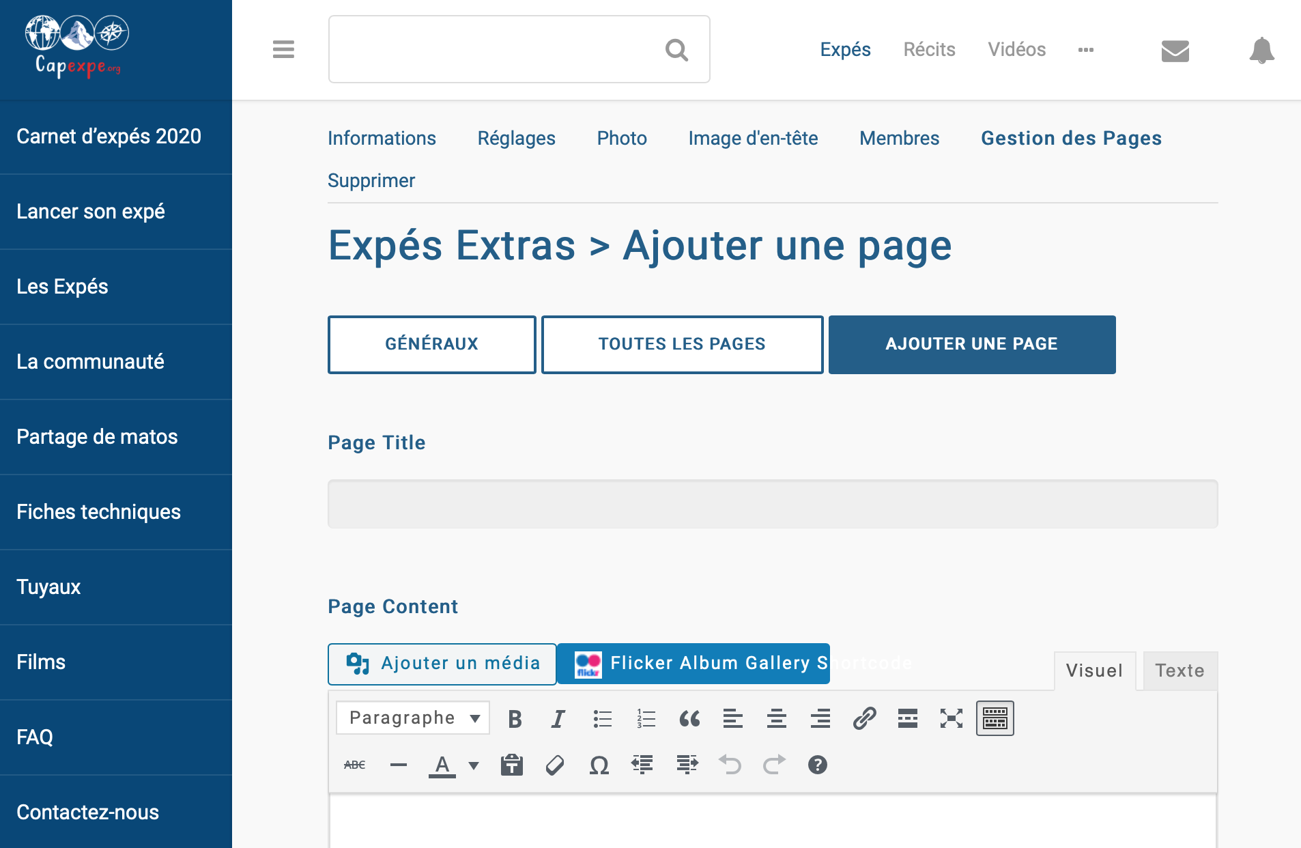This screenshot has height=848, width=1301.
Task: Clear formatting with eraser icon
Action: point(555,765)
